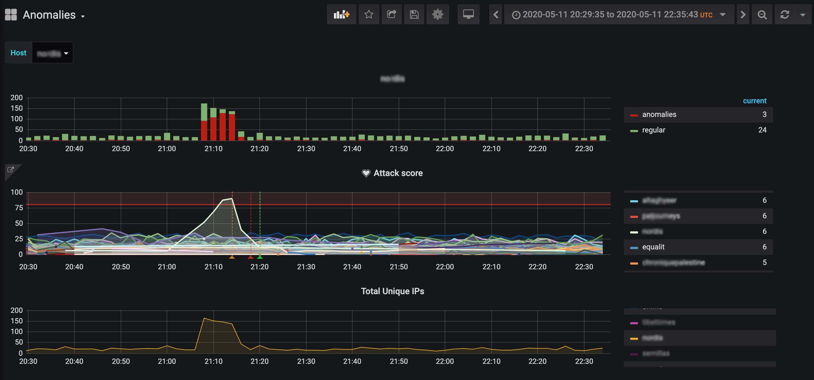Shift time range backward arrow
The height and width of the screenshot is (380, 814).
[x=496, y=15]
